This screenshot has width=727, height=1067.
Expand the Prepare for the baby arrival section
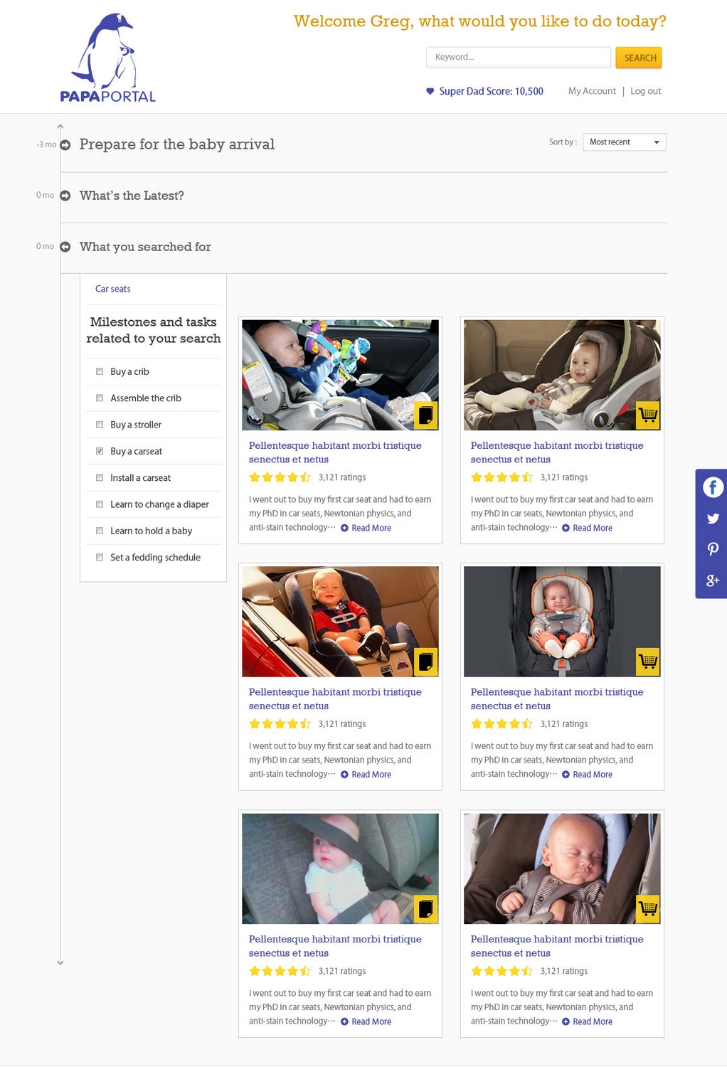[65, 146]
